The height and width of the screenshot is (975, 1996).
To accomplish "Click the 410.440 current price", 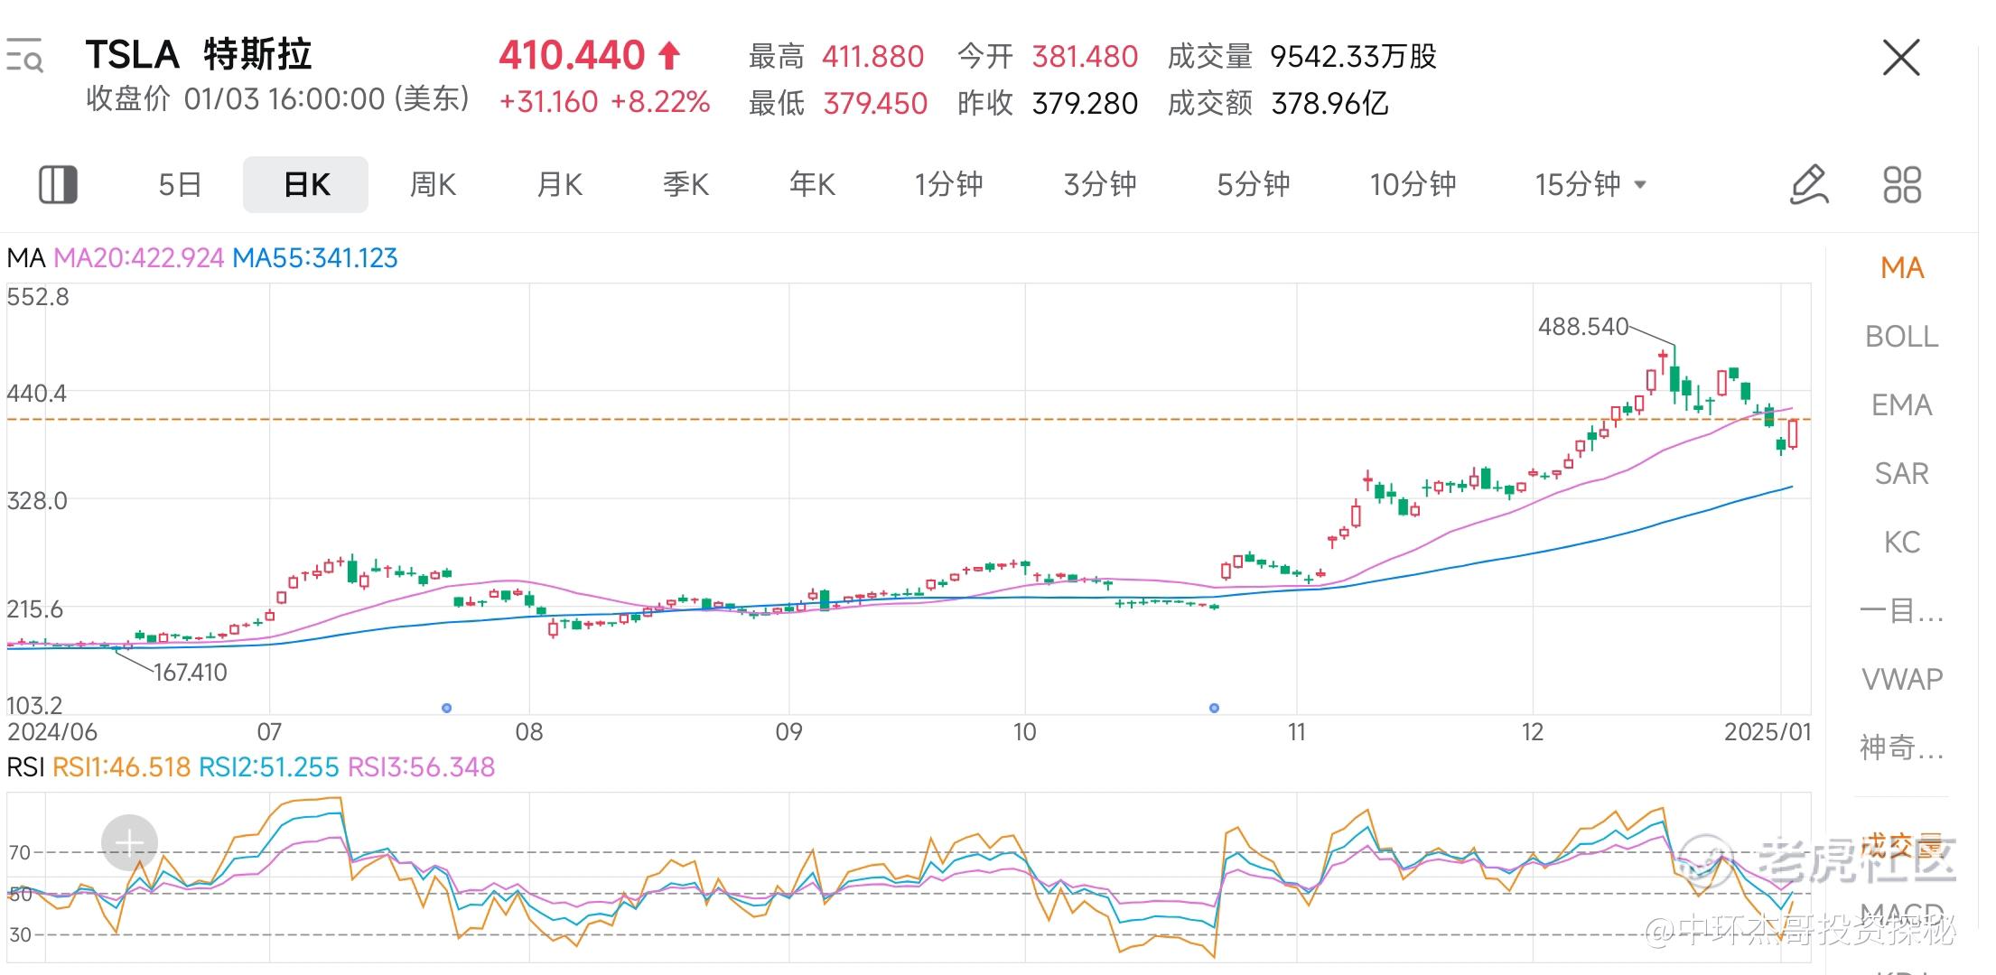I will click(x=572, y=55).
